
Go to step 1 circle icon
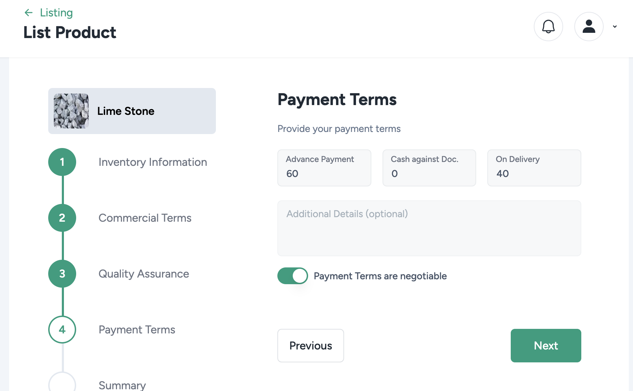tap(62, 162)
